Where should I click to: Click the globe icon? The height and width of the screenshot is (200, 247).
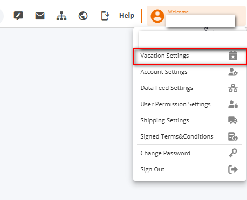(x=83, y=16)
